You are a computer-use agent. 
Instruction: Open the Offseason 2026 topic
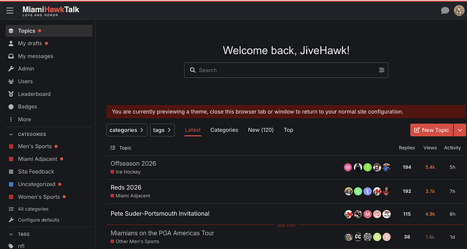pyautogui.click(x=133, y=164)
